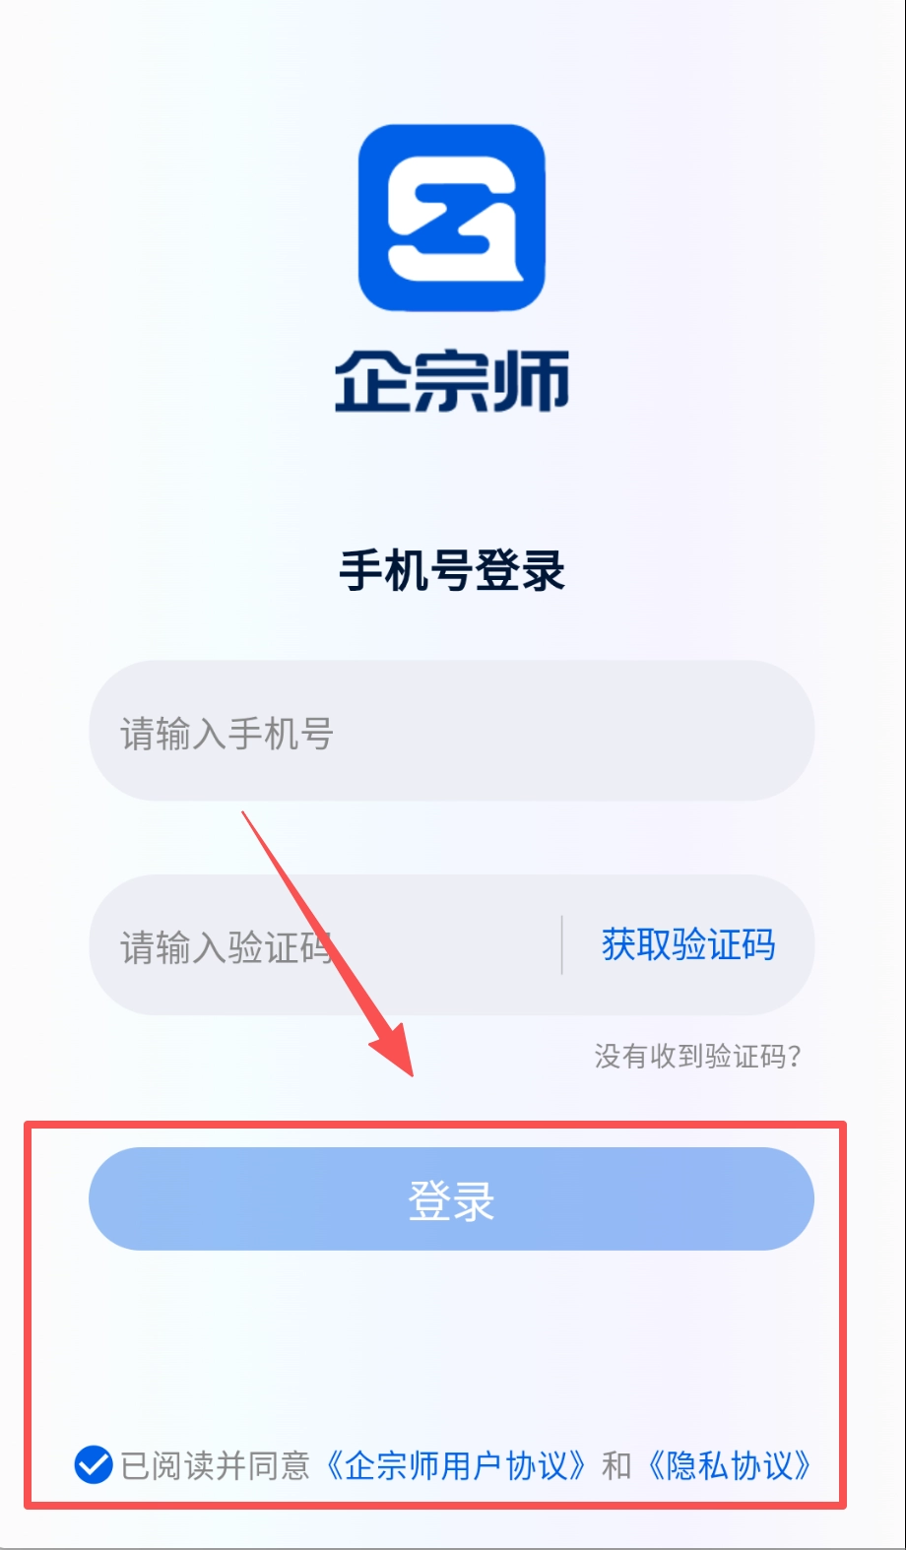906x1550 pixels.
Task: Click the blue 企宗师 app logo
Action: 452,218
